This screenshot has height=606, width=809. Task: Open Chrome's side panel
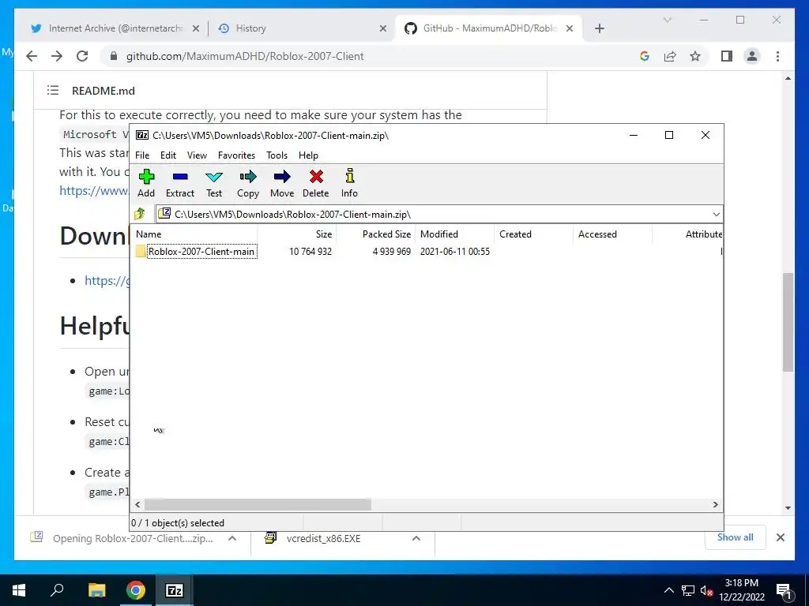pyautogui.click(x=727, y=56)
